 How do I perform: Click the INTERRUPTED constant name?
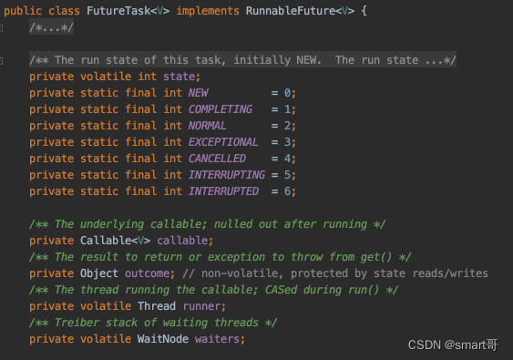click(224, 191)
